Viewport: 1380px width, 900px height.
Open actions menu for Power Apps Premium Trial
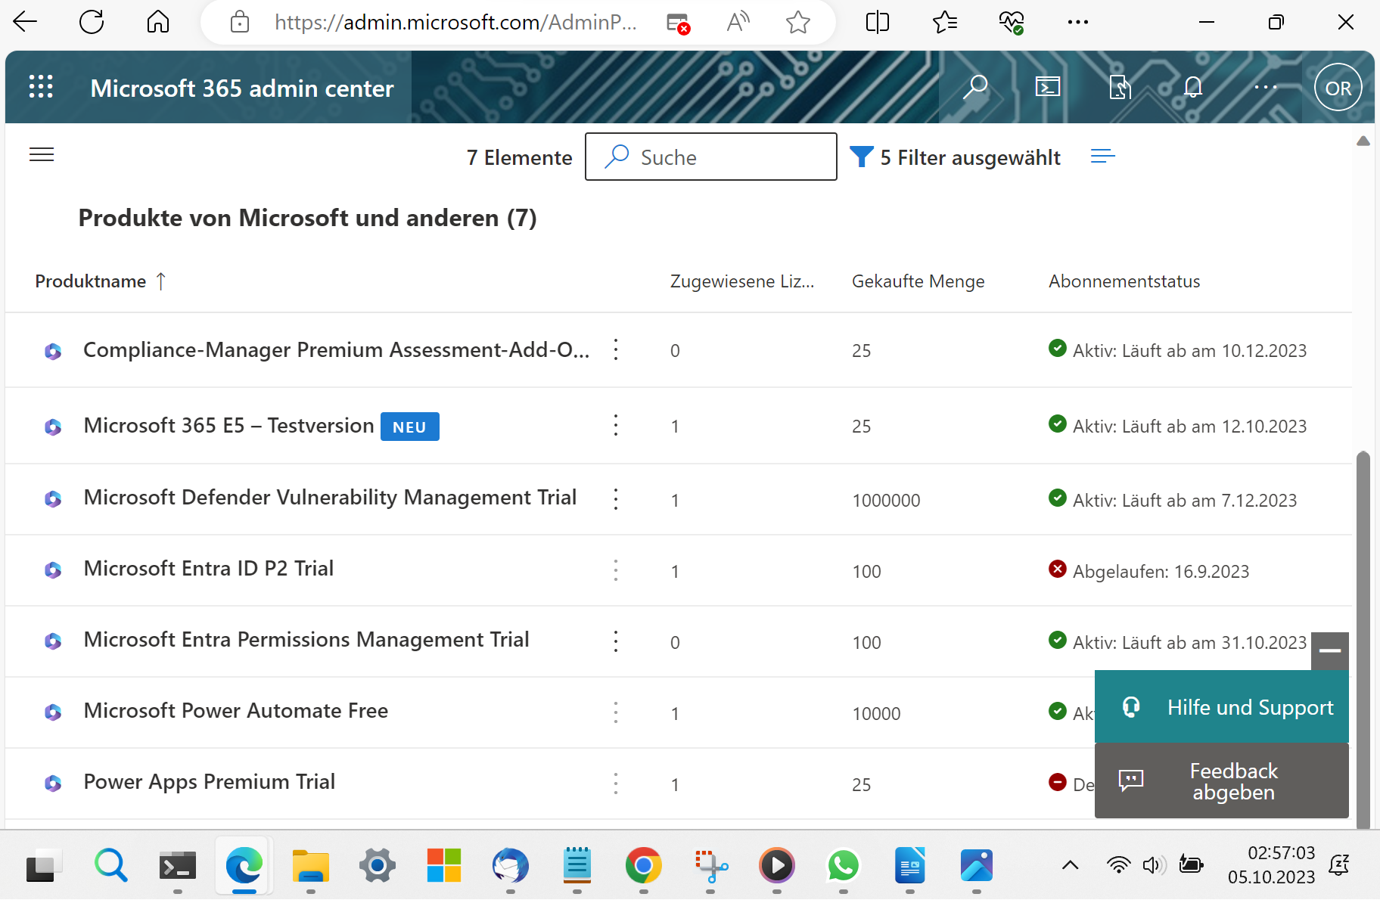(x=616, y=784)
